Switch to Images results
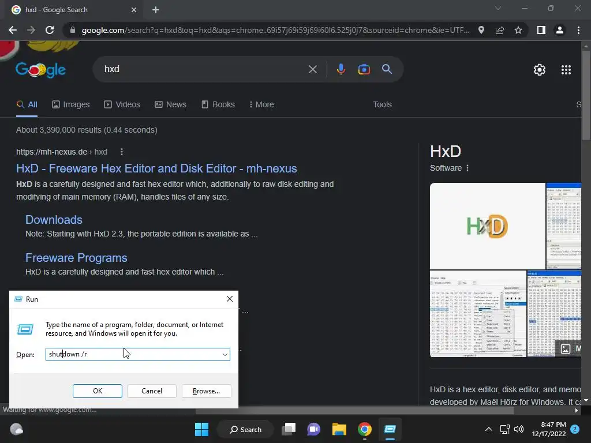 71,105
